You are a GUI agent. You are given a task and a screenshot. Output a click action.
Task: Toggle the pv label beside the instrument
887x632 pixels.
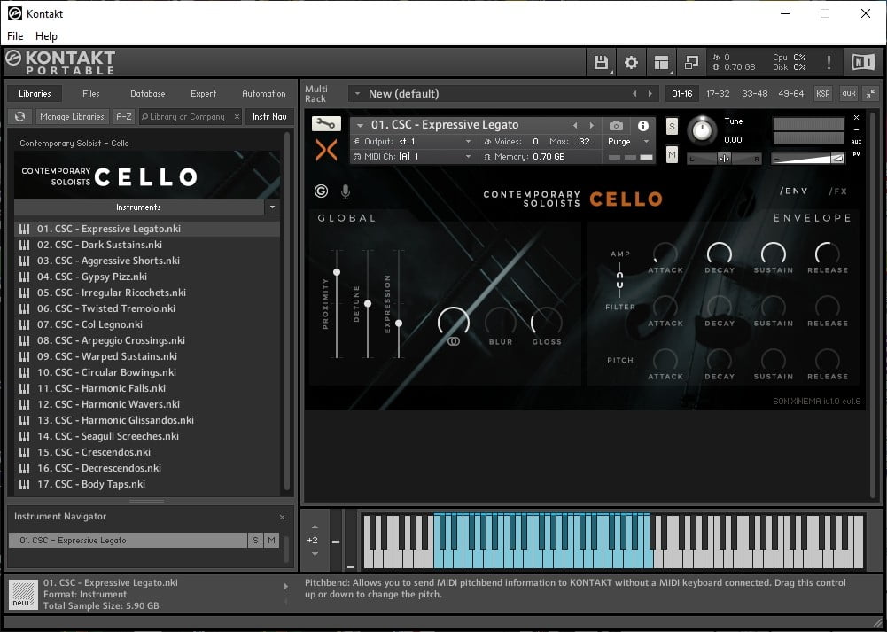tap(857, 154)
